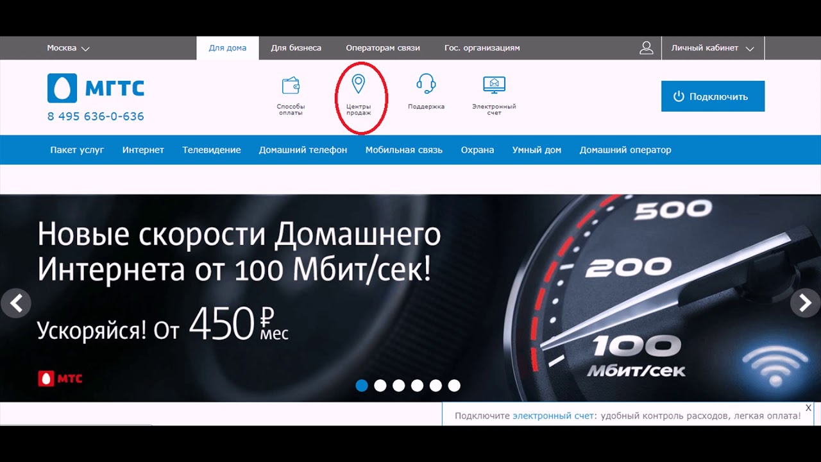Expand the Москва city selector

coord(68,48)
